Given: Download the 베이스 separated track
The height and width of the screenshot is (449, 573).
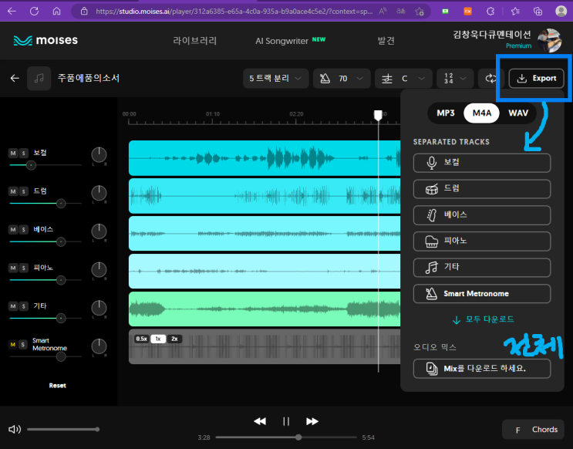Looking at the screenshot, I should pos(482,215).
